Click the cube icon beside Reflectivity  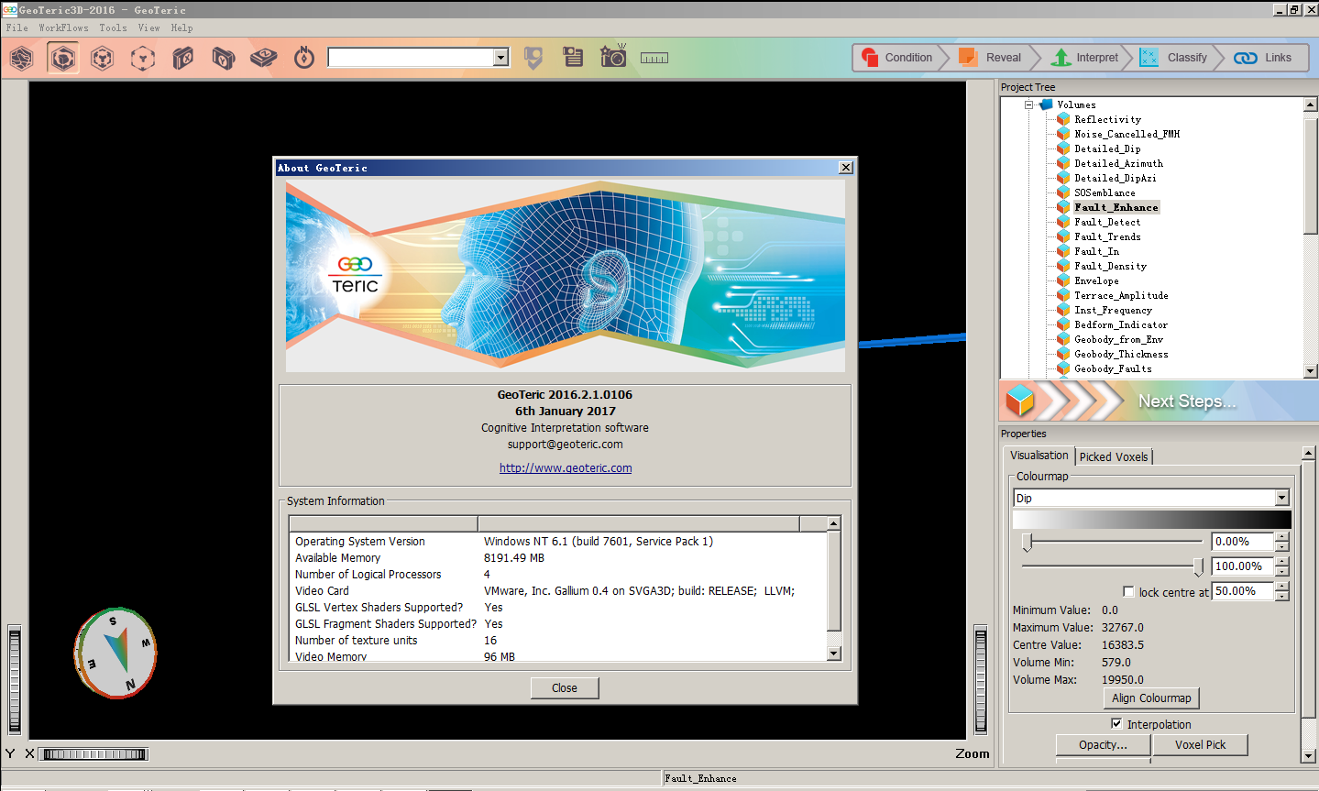(1063, 119)
